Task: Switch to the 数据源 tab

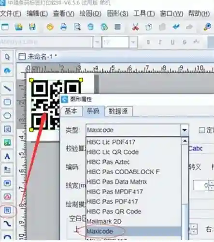Action: pos(119,111)
